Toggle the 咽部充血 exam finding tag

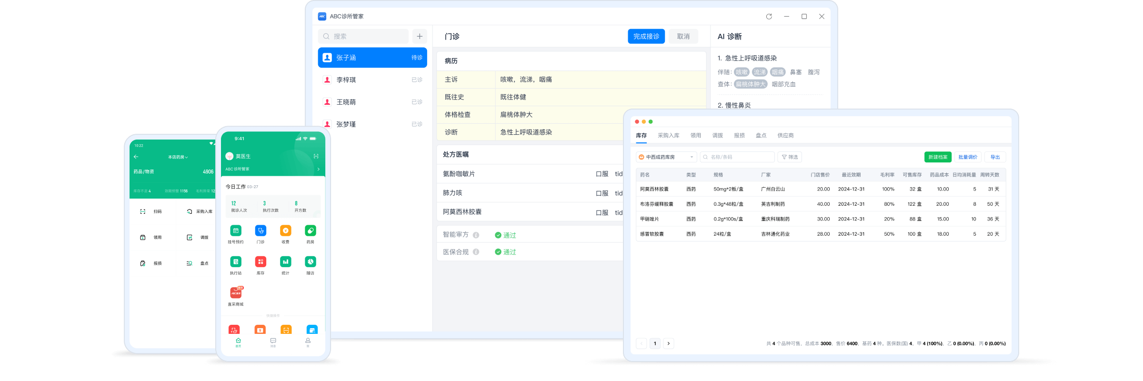click(783, 84)
